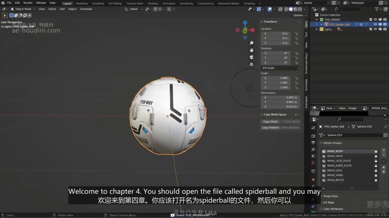Open the File menu
Image resolution: width=389 pixels, height=218 pixels.
pyautogui.click(x=9, y=3)
